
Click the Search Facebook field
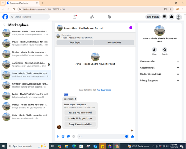30,17
